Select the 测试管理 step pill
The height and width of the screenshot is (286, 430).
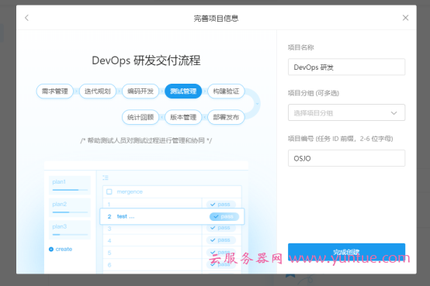pyautogui.click(x=183, y=91)
